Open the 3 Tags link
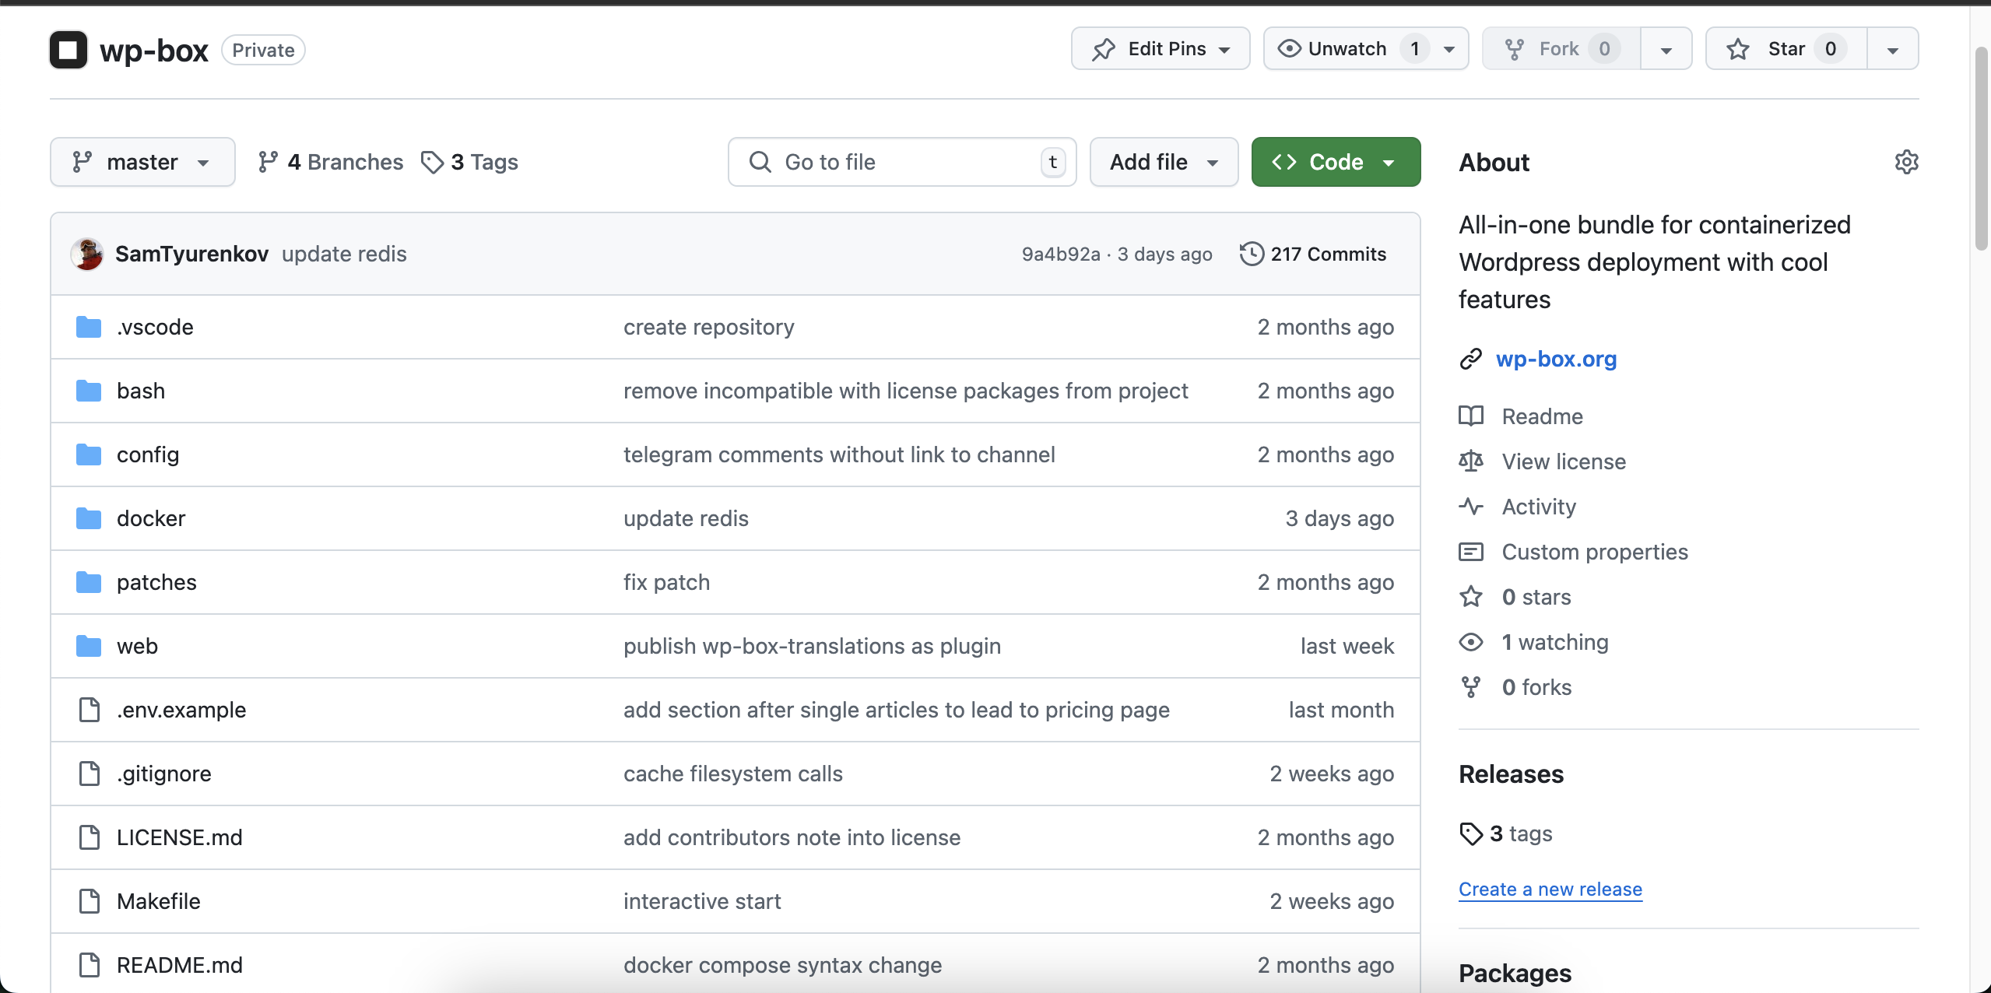1991x993 pixels. coord(469,162)
